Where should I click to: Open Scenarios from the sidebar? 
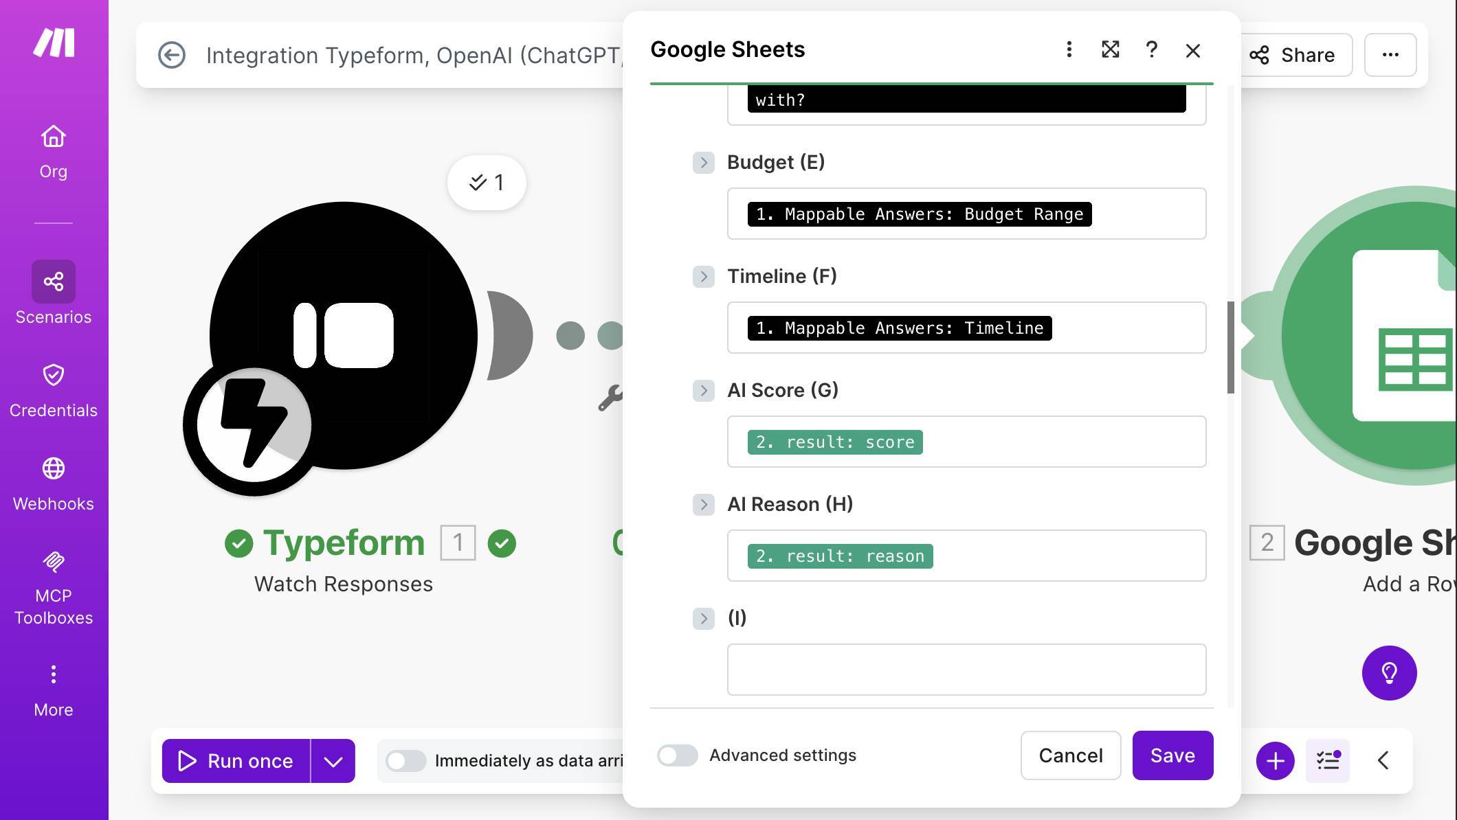(53, 292)
